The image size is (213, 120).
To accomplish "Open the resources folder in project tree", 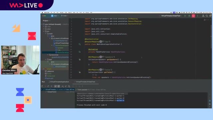I will [54, 55].
